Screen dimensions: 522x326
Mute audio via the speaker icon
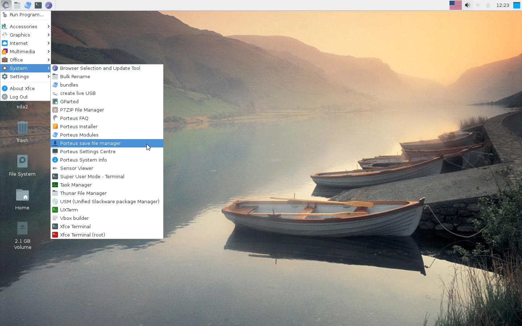(467, 5)
